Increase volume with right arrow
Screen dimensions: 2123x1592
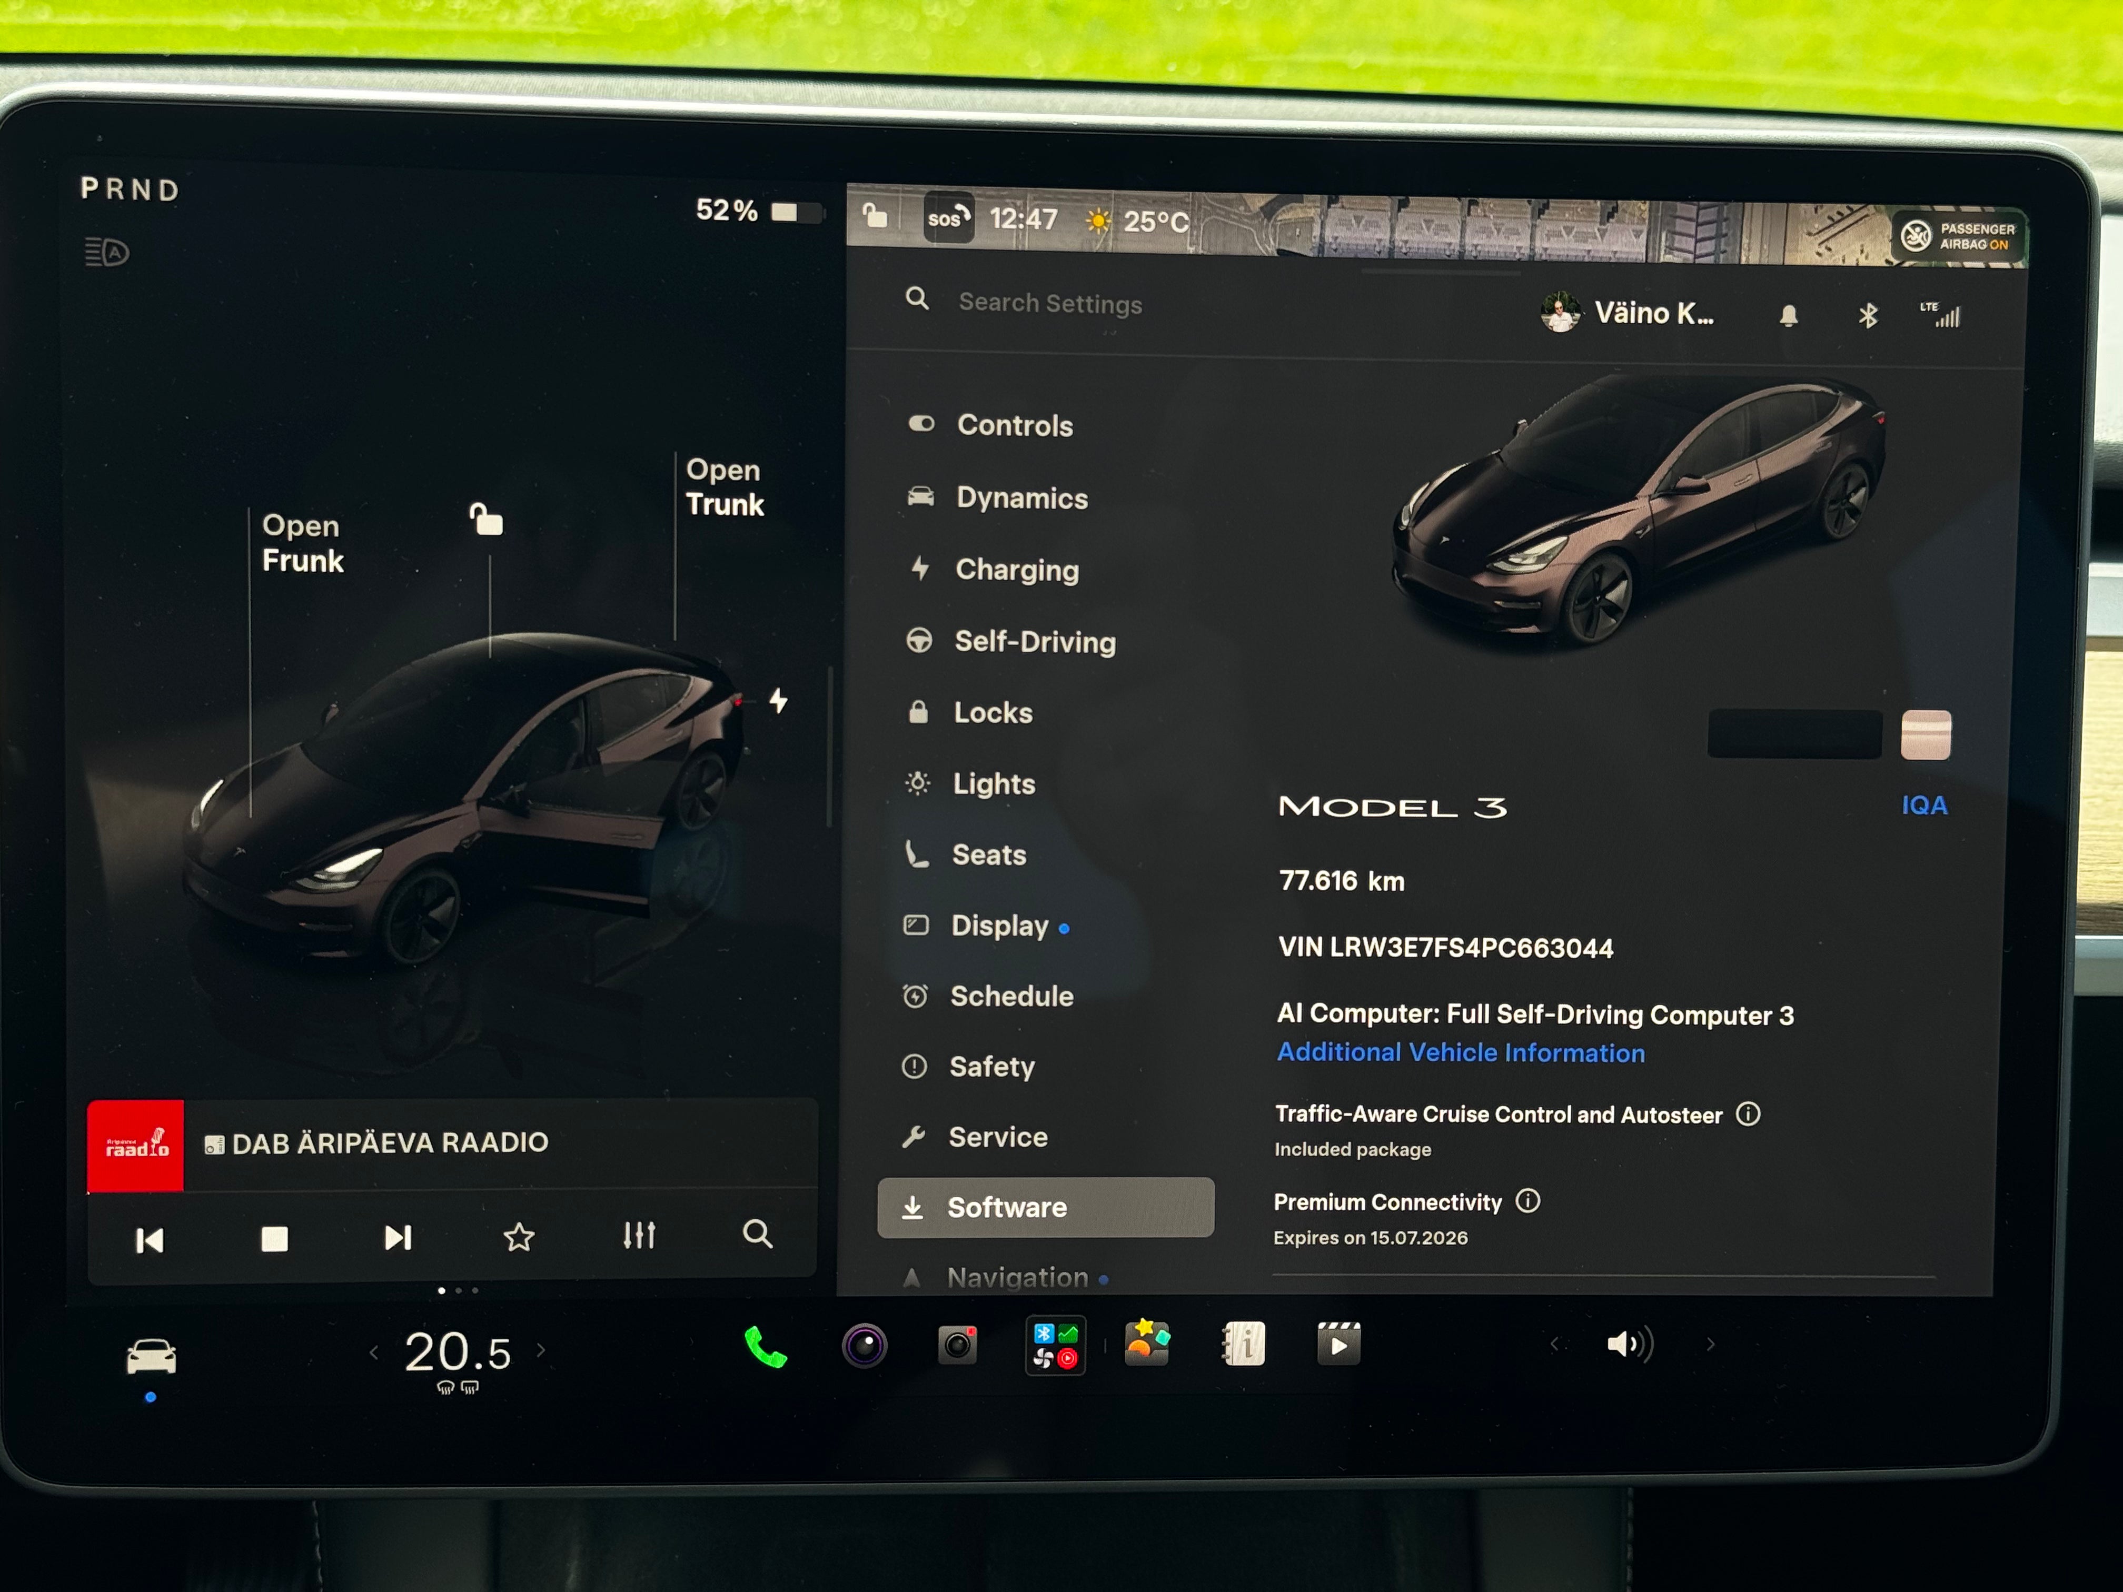point(1709,1345)
